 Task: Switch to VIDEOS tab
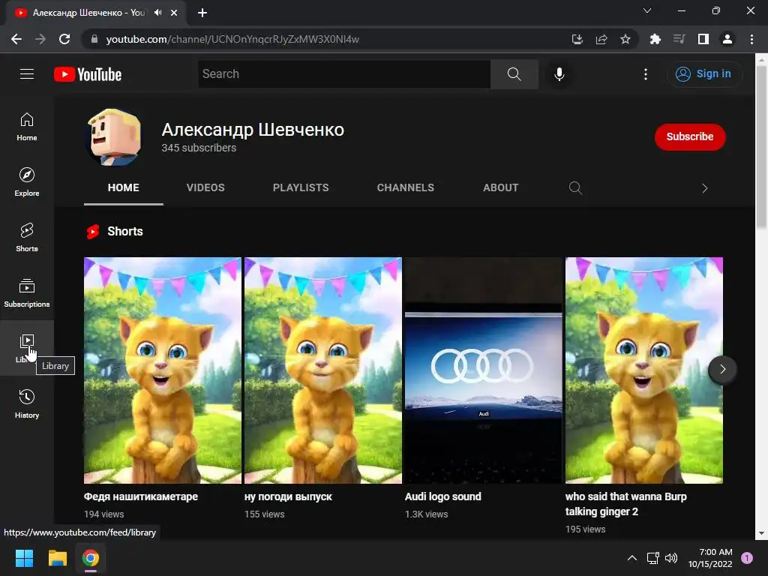point(205,187)
